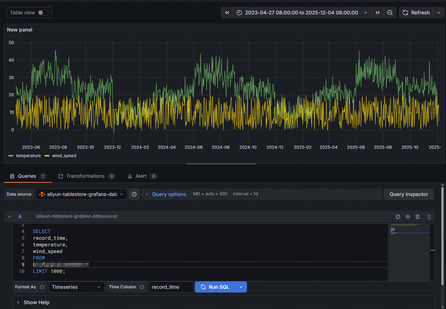Click the New panel title
The height and width of the screenshot is (309, 446).
20,30
